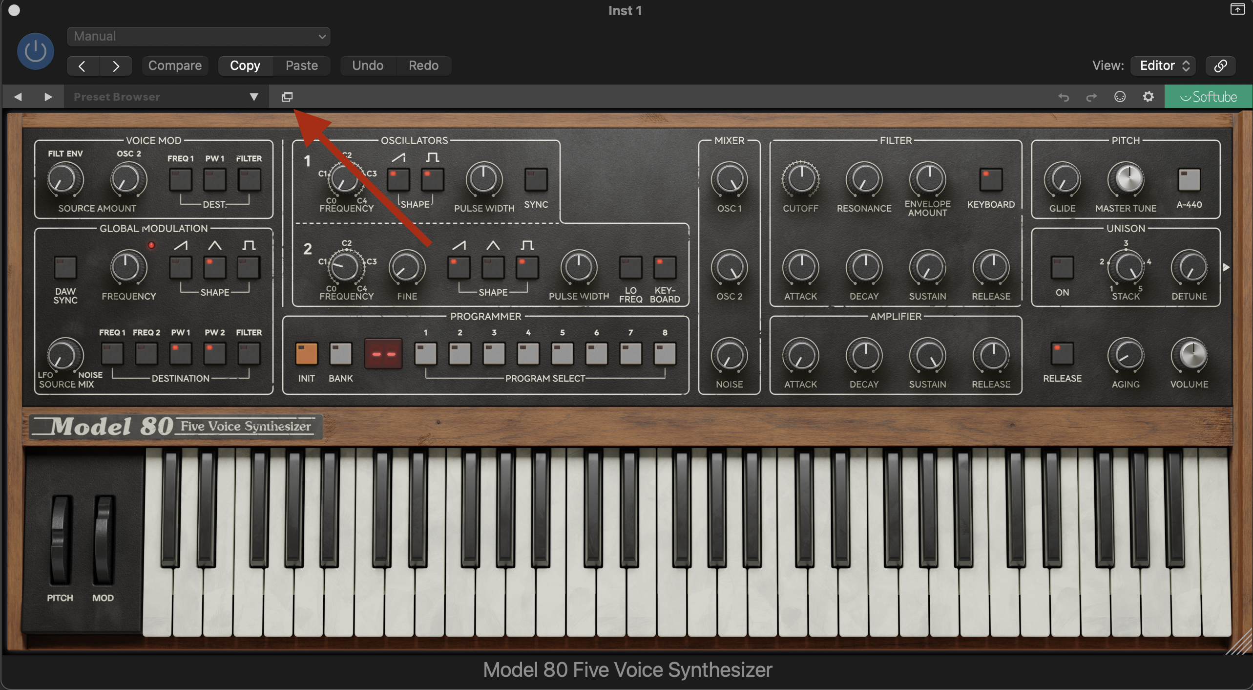Screen dimensions: 1253x690
Task: Click the smiley face icon
Action: point(1120,97)
